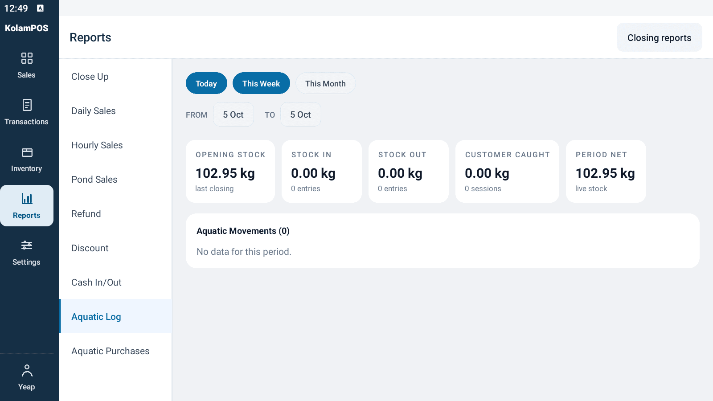713x401 pixels.
Task: Toggle the This Week period filter
Action: 261,83
